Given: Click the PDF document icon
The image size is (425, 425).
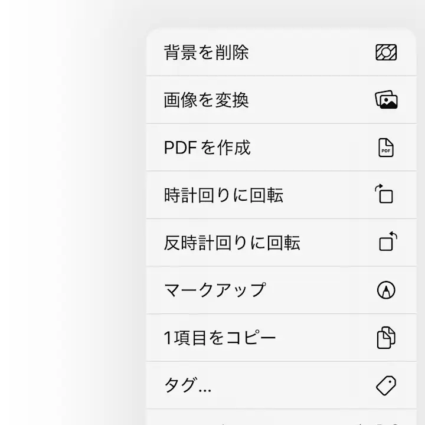Looking at the screenshot, I should [x=386, y=148].
